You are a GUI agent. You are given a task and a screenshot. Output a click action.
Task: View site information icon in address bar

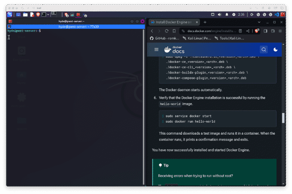click(183, 31)
